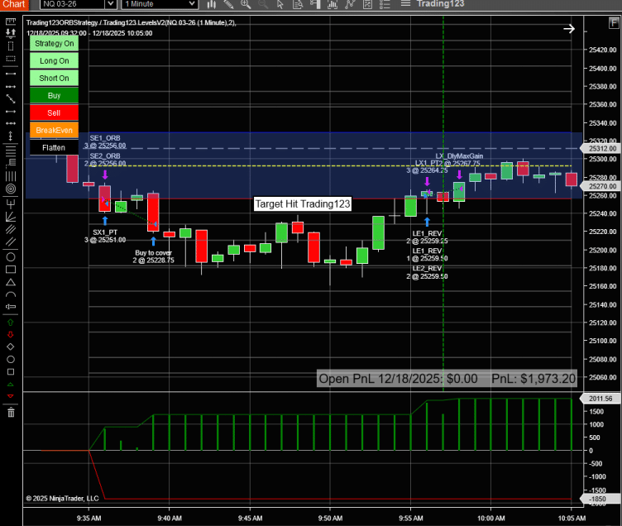Viewport: 622px width, 526px height.
Task: Click the 2011.56 indicator value marker
Action: (x=600, y=399)
